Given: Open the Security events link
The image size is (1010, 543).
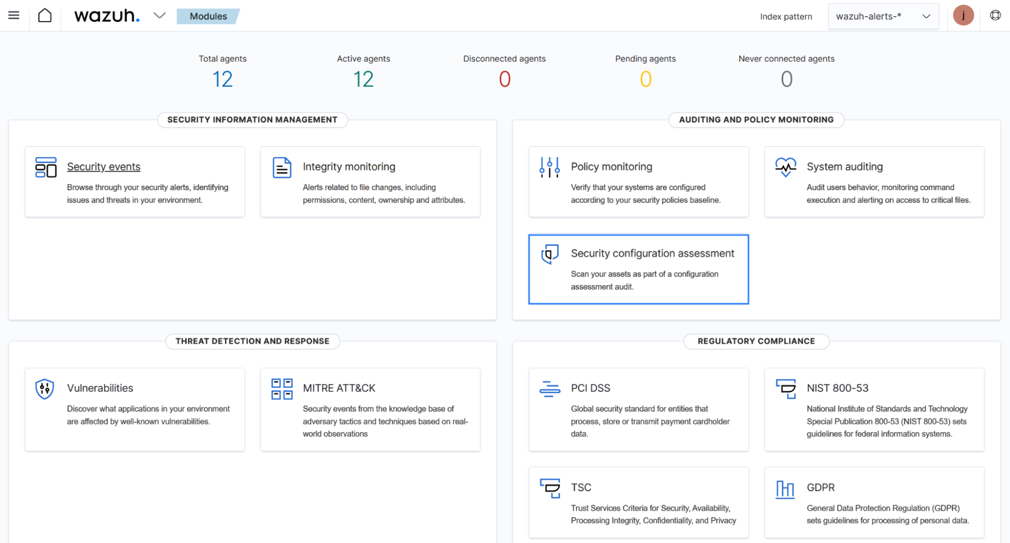Looking at the screenshot, I should 104,167.
